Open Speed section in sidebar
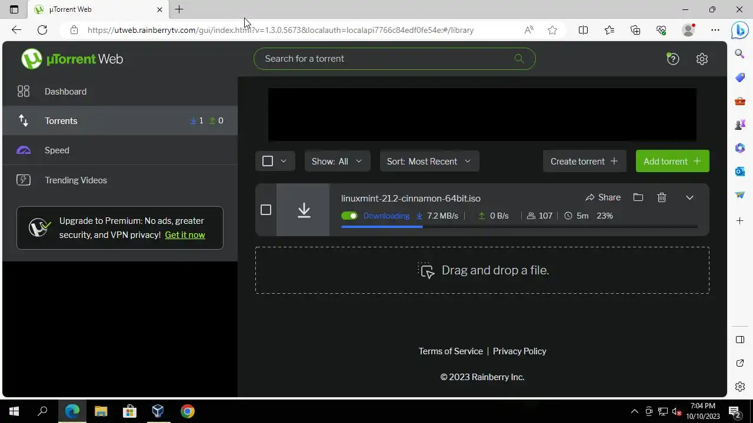The height and width of the screenshot is (423, 753). [x=120, y=150]
